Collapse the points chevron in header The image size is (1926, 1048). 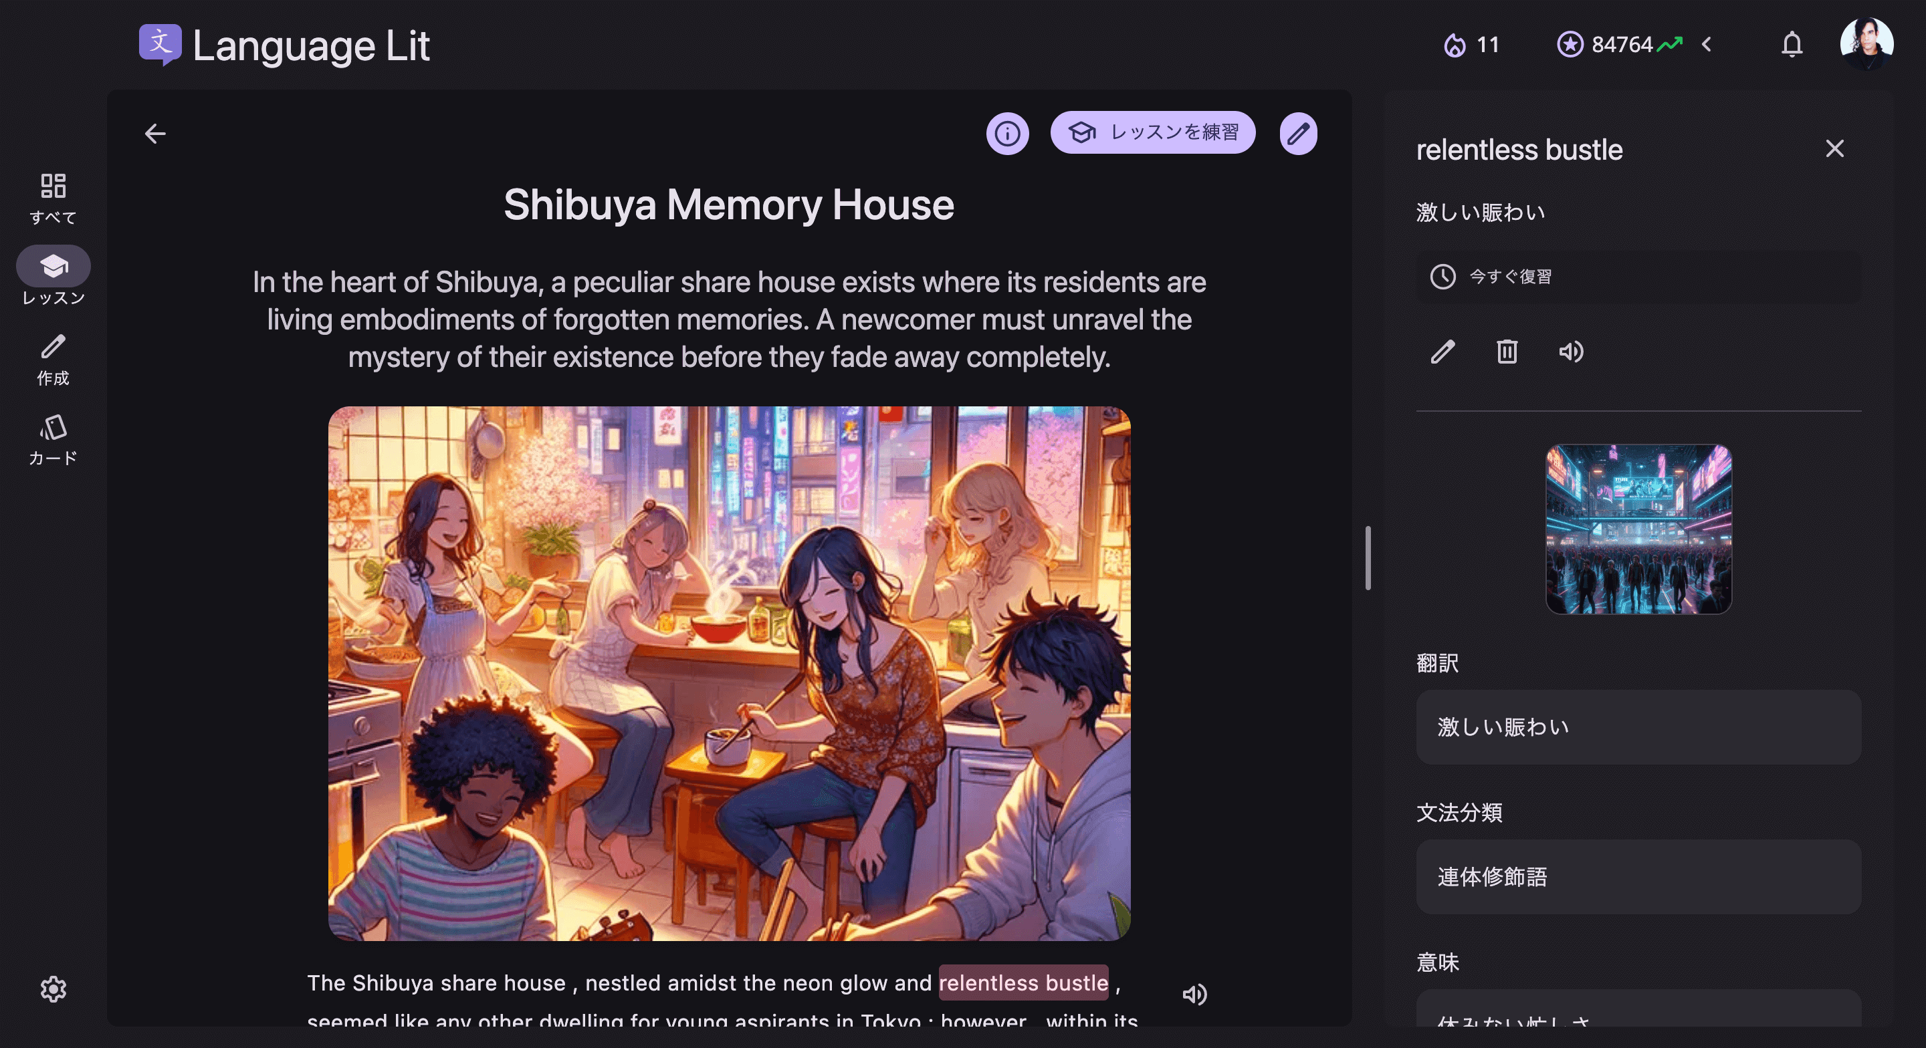[x=1706, y=45]
